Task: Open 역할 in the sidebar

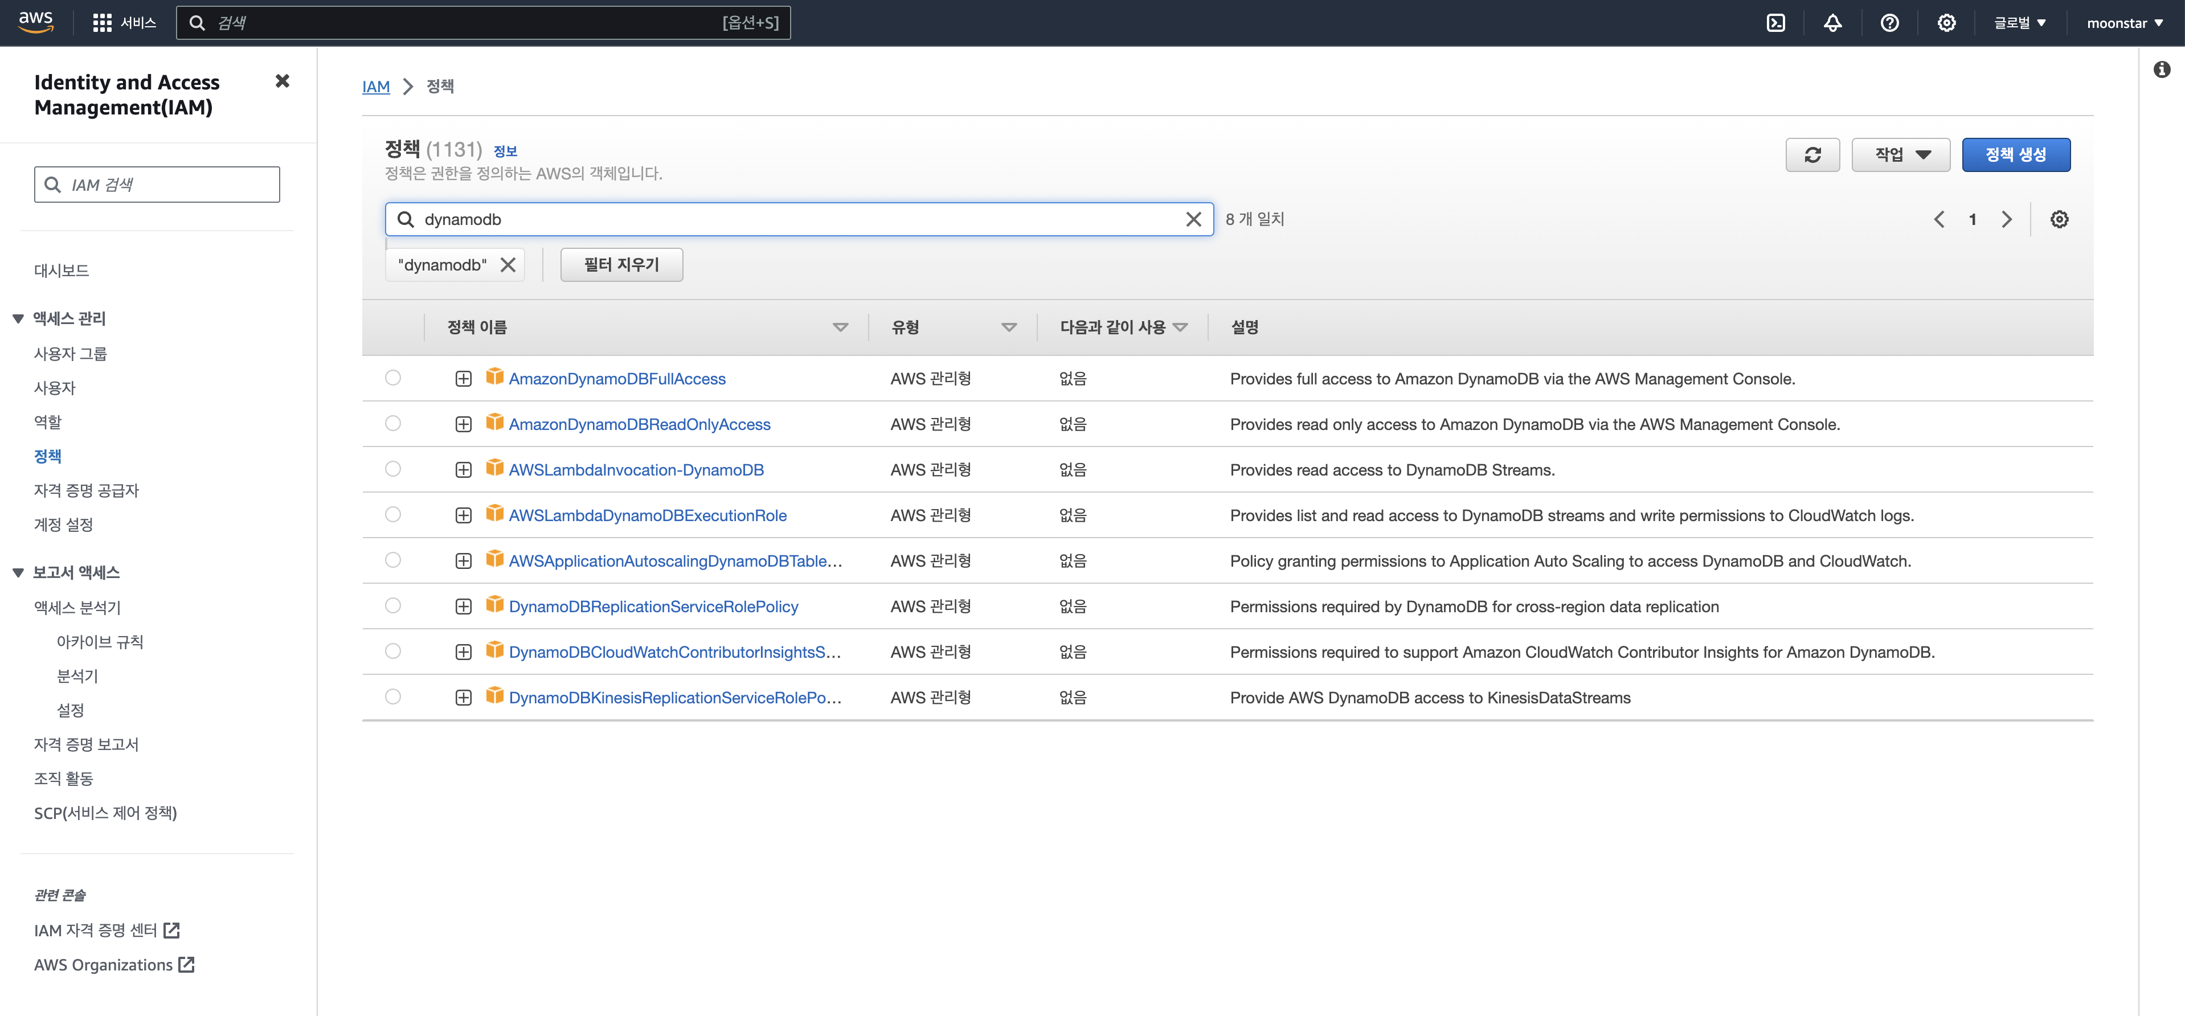Action: [47, 421]
